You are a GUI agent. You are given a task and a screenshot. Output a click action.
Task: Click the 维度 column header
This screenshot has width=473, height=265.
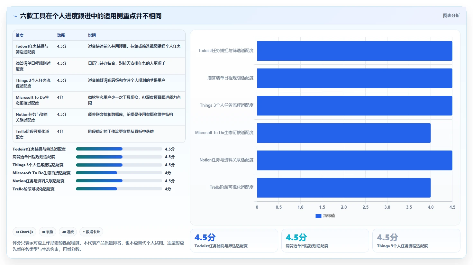(20, 35)
